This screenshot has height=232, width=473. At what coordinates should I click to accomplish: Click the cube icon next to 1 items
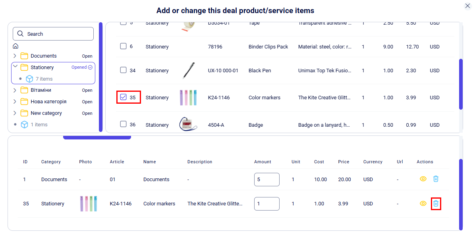click(x=24, y=124)
